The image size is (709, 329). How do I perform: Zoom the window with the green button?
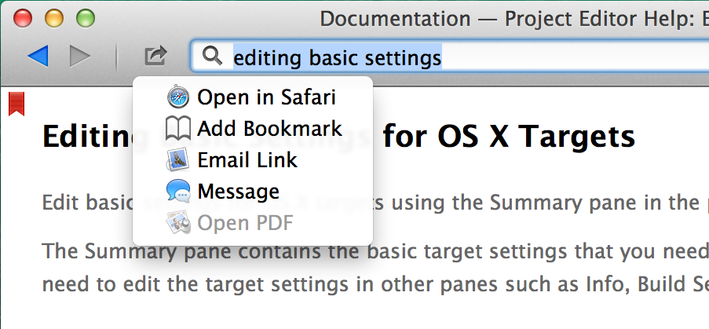tap(86, 19)
